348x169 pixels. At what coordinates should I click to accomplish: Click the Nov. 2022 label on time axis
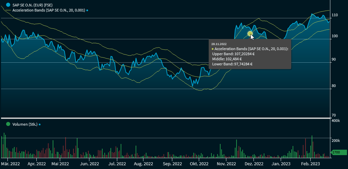(226, 164)
